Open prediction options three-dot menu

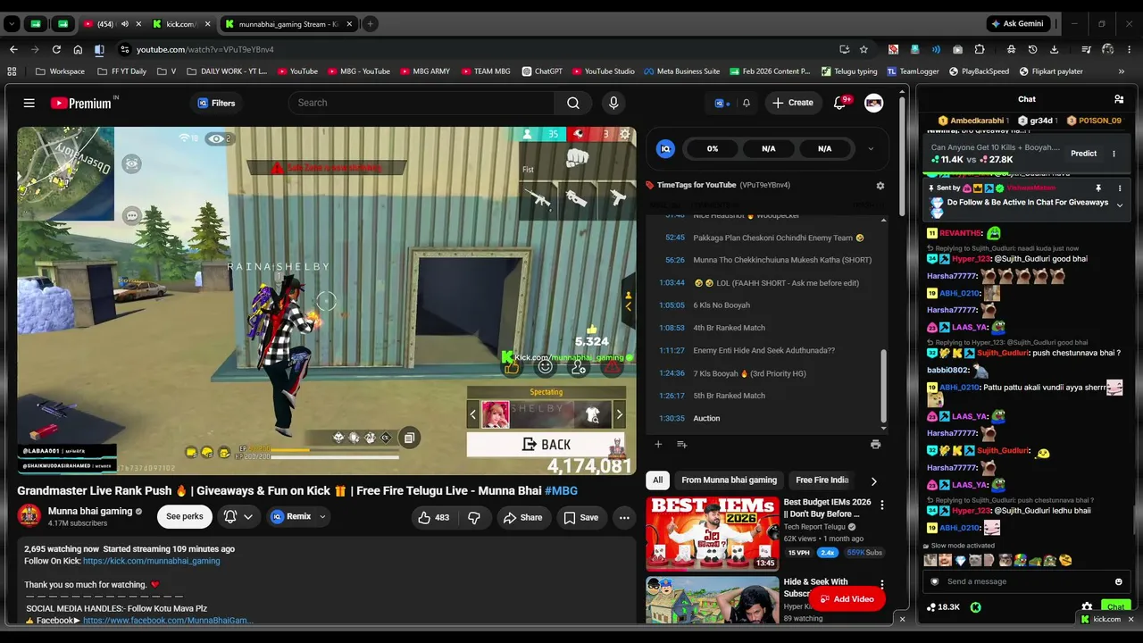click(x=1114, y=154)
